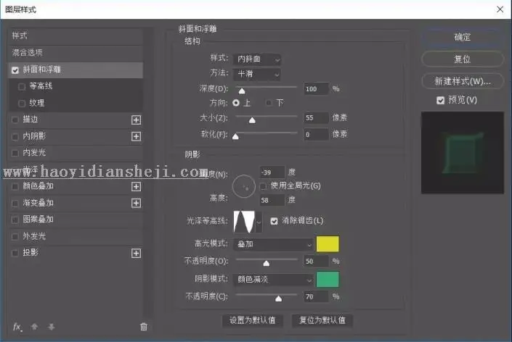Select 混合选项 in the left list
Image resolution: width=512 pixels, height=342 pixels.
pyautogui.click(x=75, y=53)
